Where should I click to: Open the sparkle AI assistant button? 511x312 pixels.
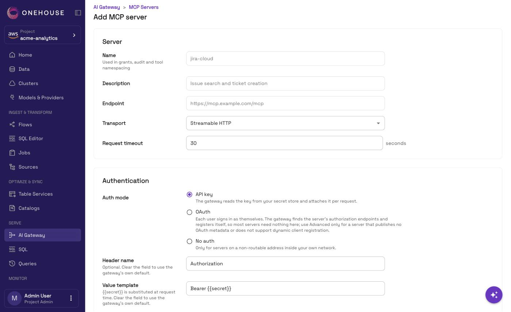click(494, 294)
